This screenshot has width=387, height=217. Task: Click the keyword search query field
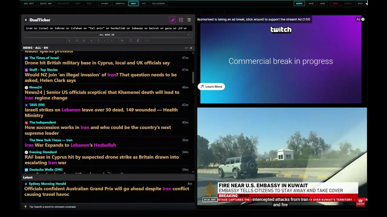[108, 28]
